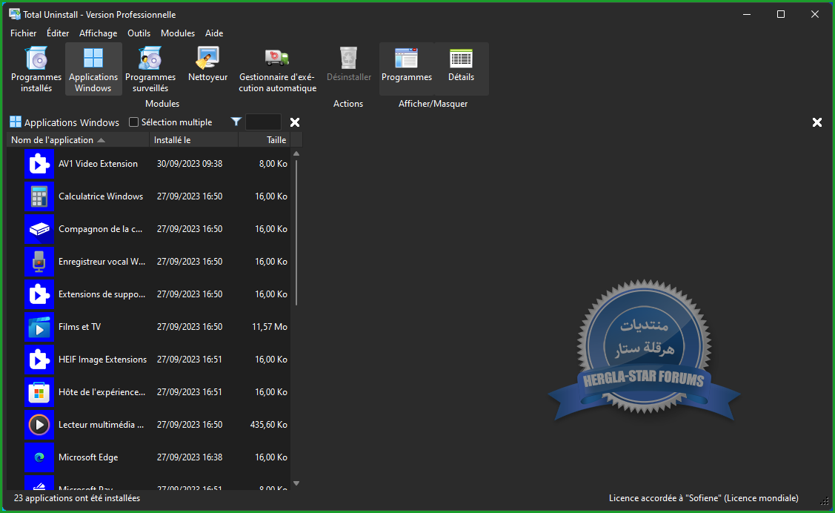The width and height of the screenshot is (835, 513).
Task: Click the Désinstaller trash button
Action: tap(349, 65)
